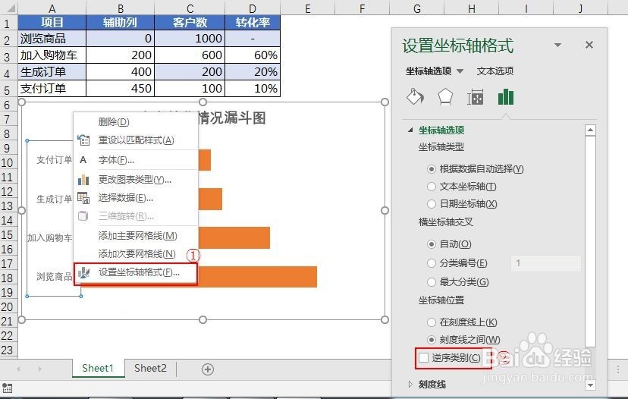Switch to 文本选项 tab

click(x=495, y=71)
